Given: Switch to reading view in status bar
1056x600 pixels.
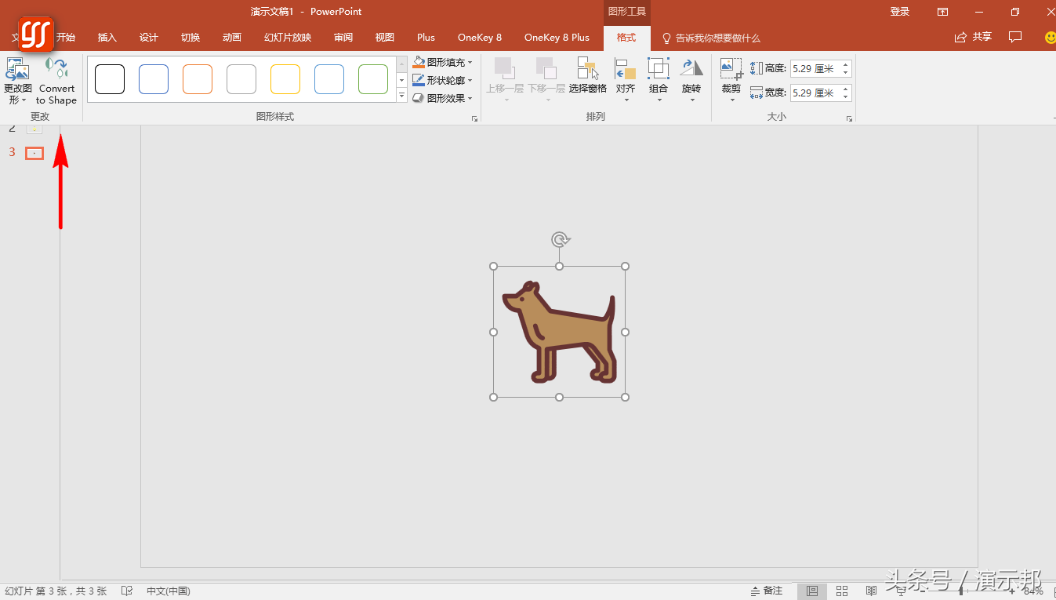Looking at the screenshot, I should (871, 591).
